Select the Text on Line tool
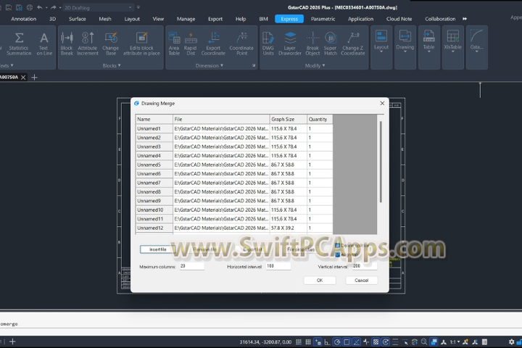This screenshot has width=522, height=348. (44, 43)
